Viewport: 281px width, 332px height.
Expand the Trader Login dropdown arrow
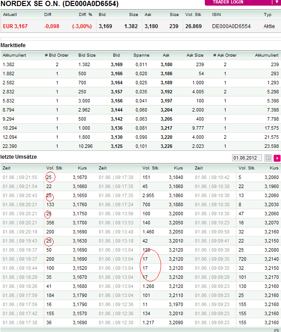click(x=277, y=2)
